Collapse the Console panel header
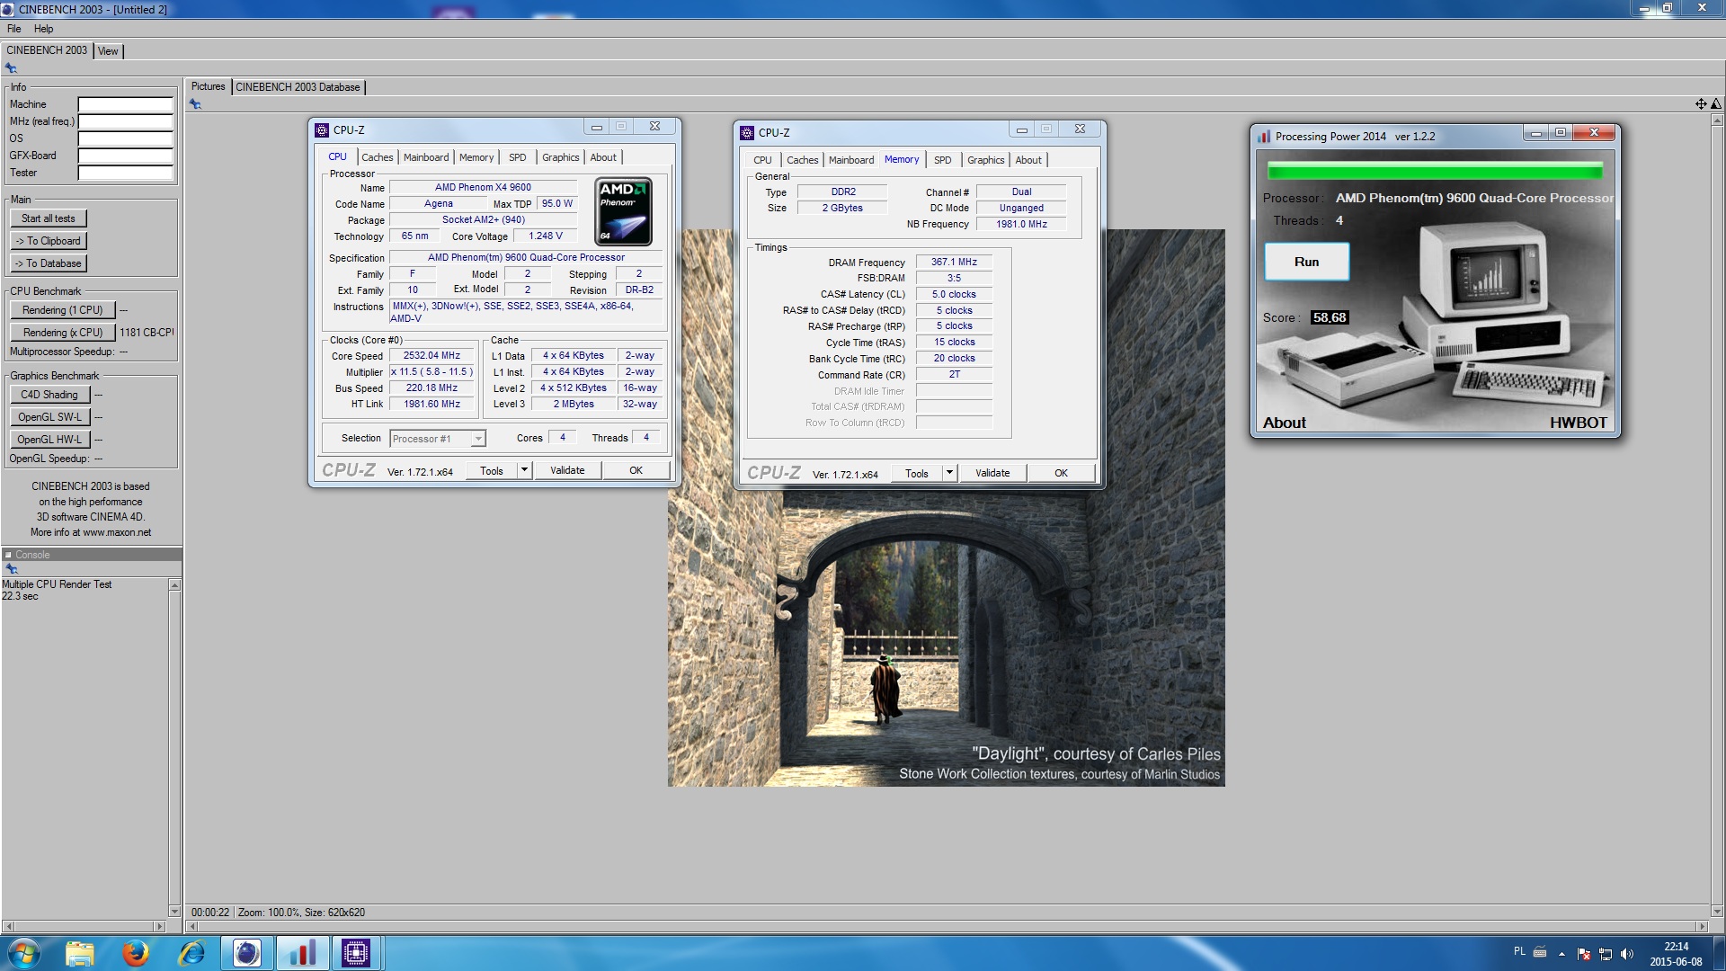The width and height of the screenshot is (1726, 971). pos(8,555)
